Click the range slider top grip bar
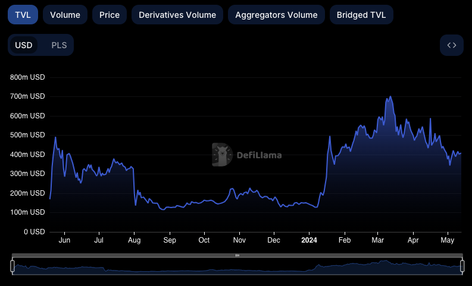 (237, 255)
